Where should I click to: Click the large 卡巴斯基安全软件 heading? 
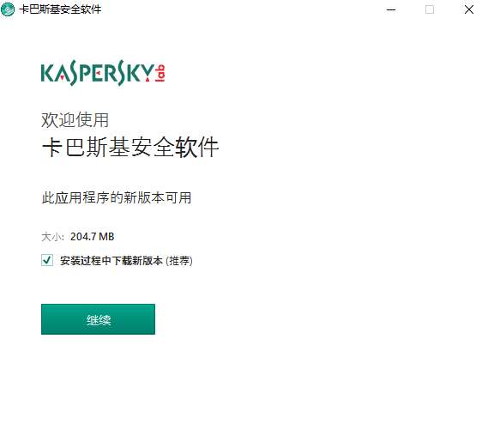130,147
